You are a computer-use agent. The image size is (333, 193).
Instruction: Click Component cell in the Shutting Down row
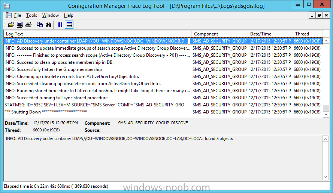point(220,112)
